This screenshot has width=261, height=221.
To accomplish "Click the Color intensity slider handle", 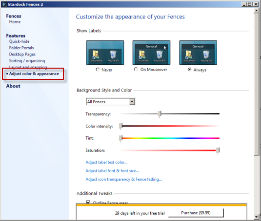I will 120,126.
